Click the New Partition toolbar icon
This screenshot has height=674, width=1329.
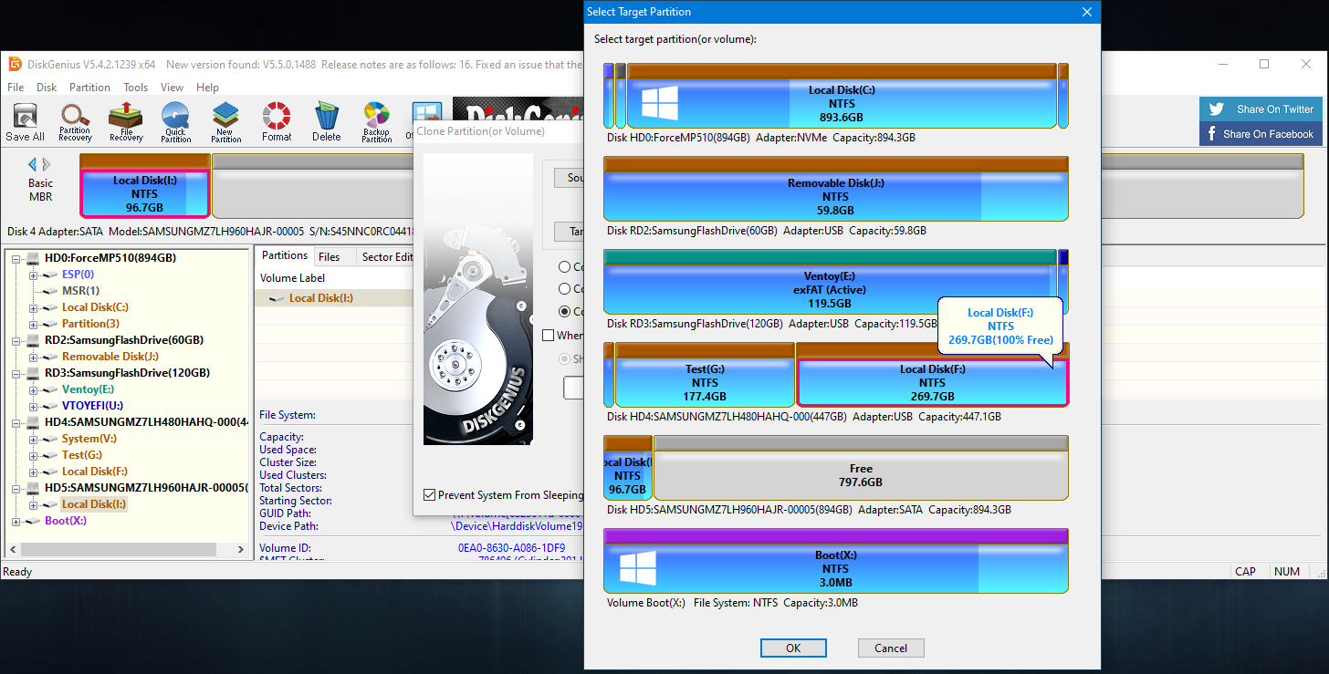coord(225,115)
